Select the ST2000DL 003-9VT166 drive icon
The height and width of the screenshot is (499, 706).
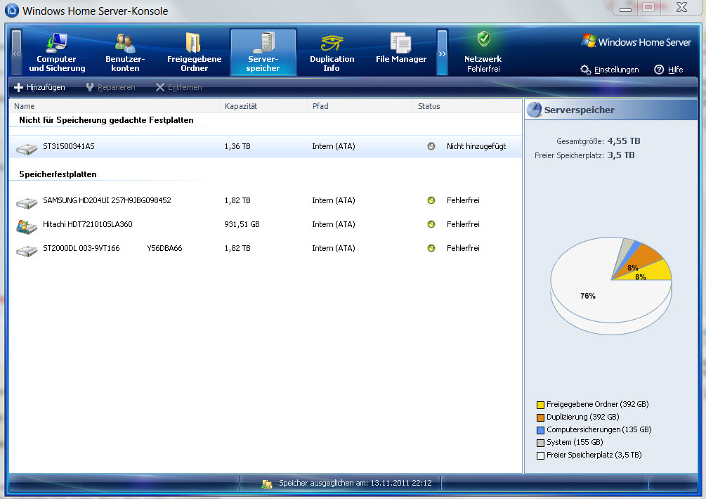pos(27,249)
